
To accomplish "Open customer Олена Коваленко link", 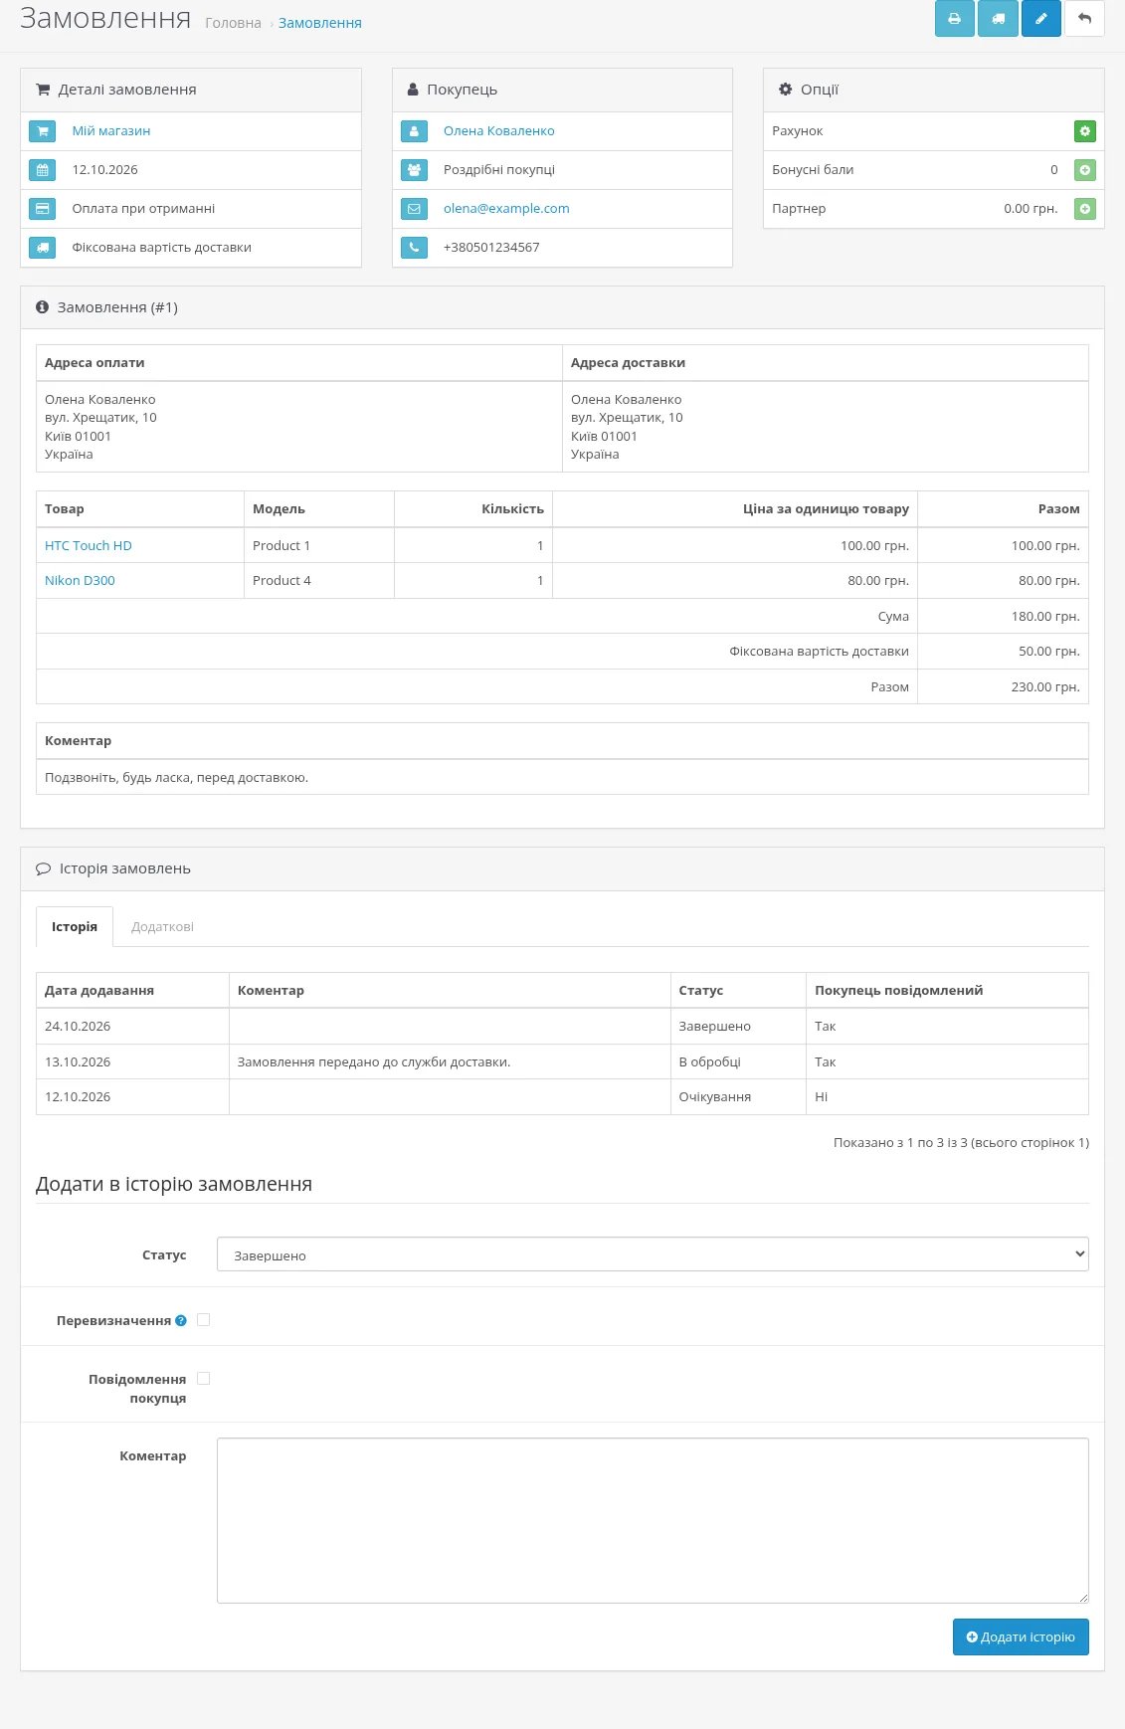I will pyautogui.click(x=499, y=131).
